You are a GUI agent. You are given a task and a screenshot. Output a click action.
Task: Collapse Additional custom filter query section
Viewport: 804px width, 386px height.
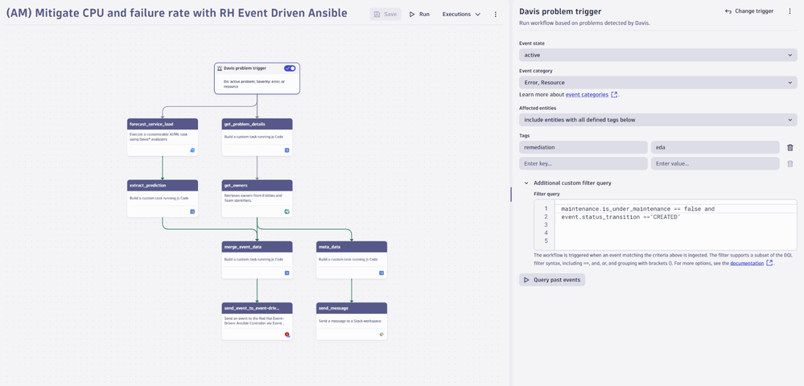pos(526,183)
